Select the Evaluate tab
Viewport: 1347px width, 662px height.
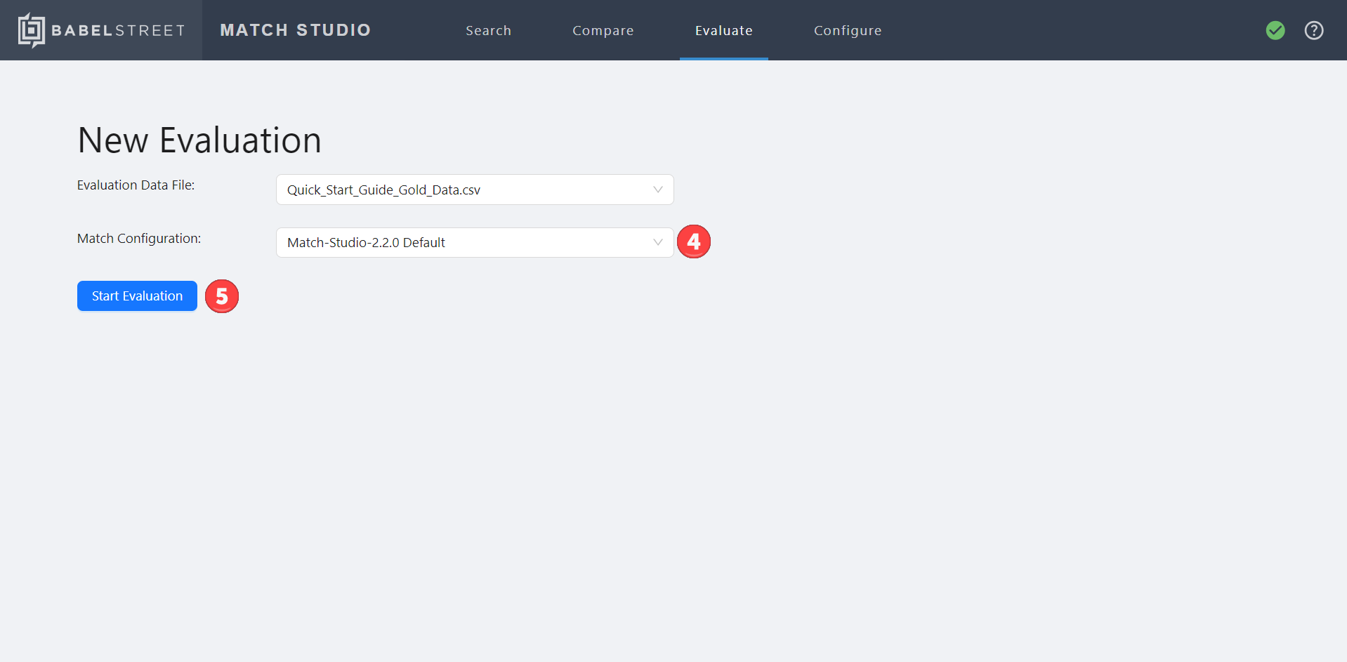(724, 30)
